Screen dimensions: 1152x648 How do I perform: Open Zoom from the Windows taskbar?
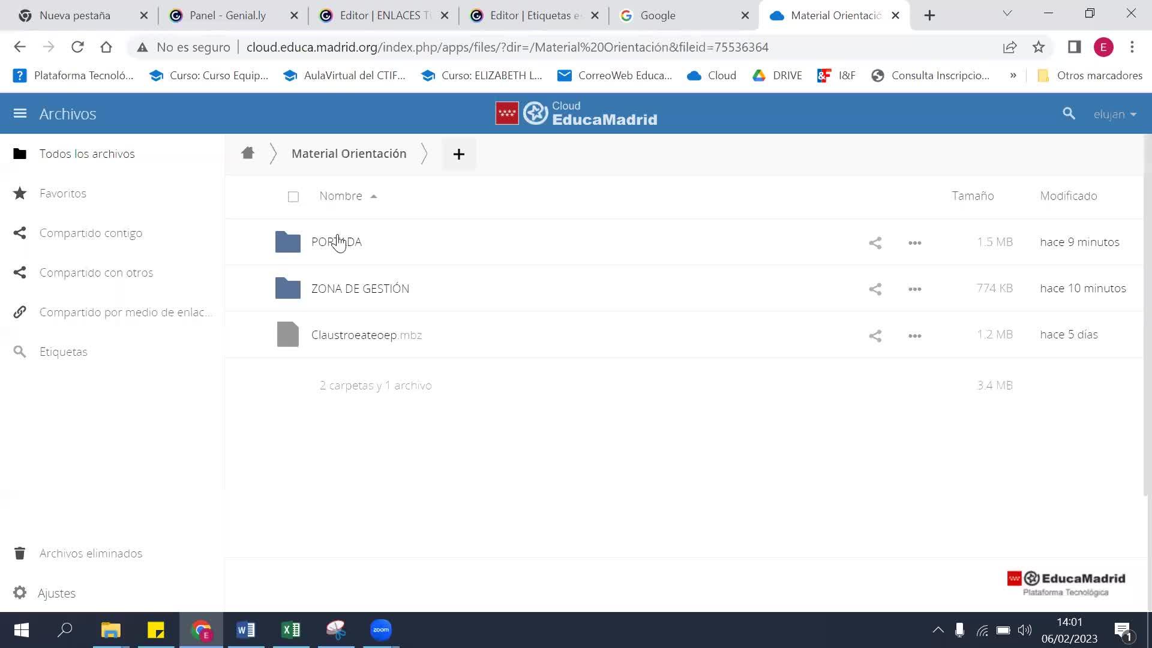coord(380,630)
